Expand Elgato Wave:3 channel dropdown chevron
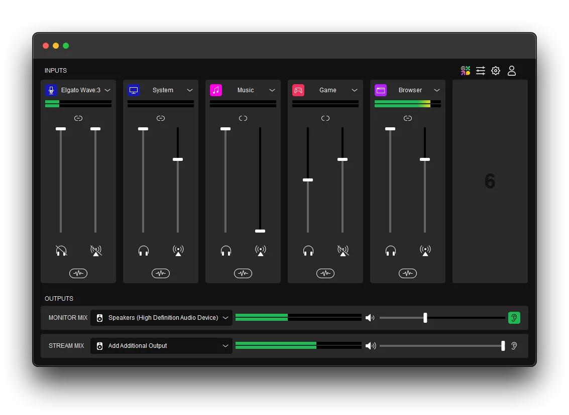This screenshot has height=415, width=569. [107, 90]
